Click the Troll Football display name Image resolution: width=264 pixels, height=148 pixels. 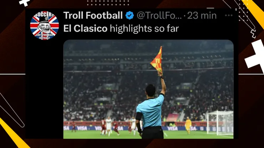click(93, 15)
